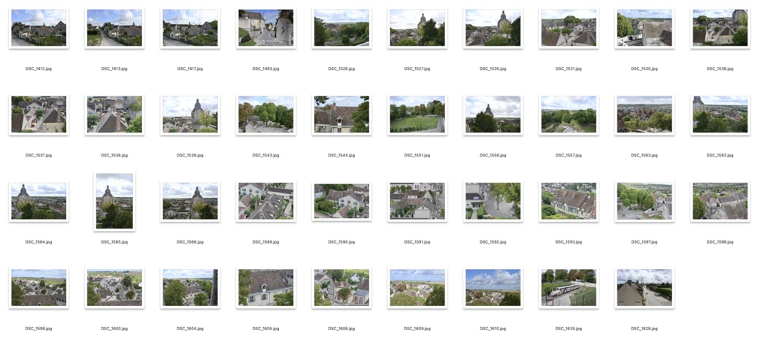
Task: Select the portrait DSC_1585.jpg thumbnail
Action: [x=114, y=202]
